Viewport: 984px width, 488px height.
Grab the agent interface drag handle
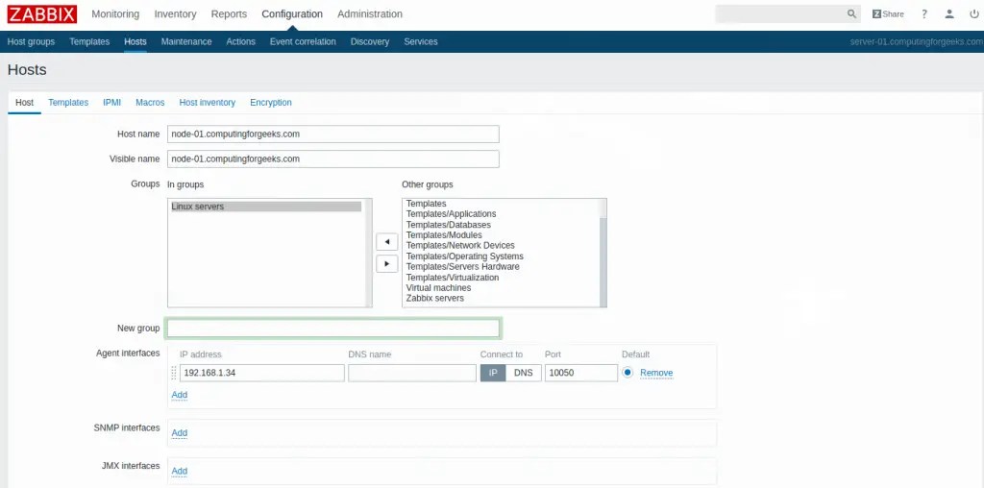point(174,373)
